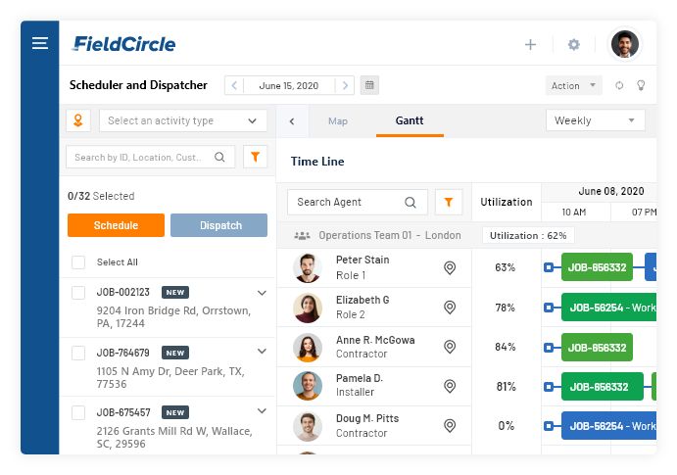Click the June 08, 2020 timeline header
The height and width of the screenshot is (475, 677).
pyautogui.click(x=611, y=191)
